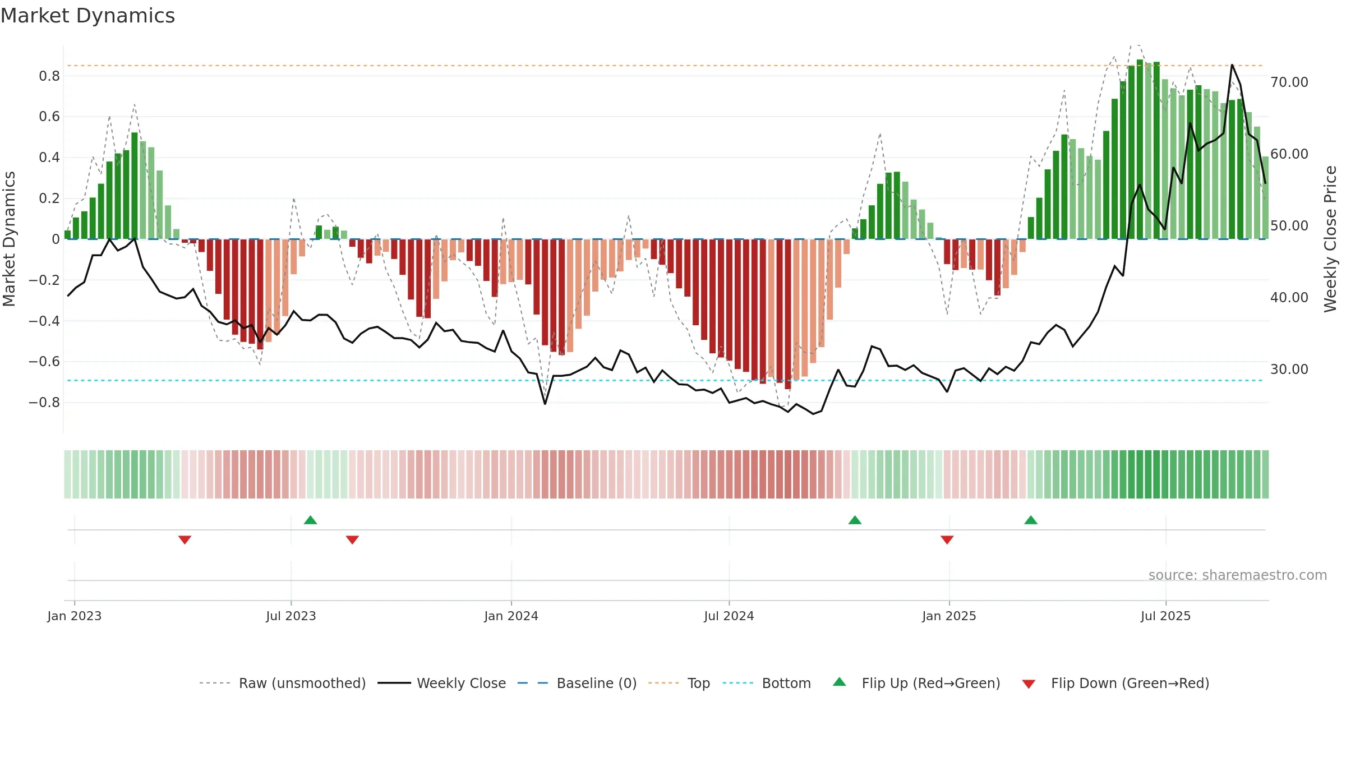
Task: Click the Market Dynamics y-axis title
Action: tap(9, 239)
